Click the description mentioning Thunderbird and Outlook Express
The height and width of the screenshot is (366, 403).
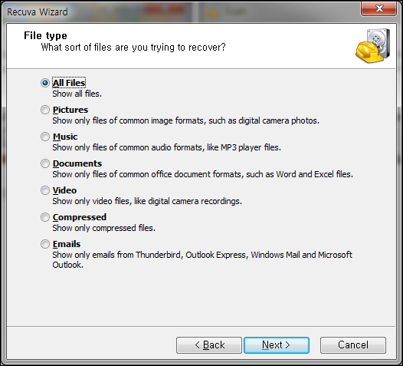(x=202, y=259)
